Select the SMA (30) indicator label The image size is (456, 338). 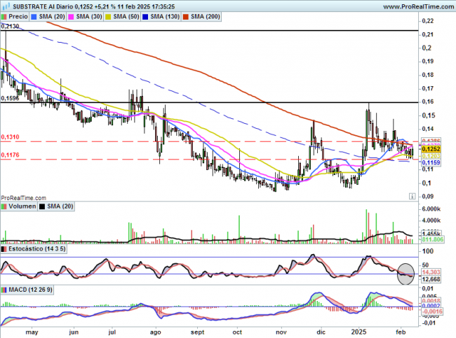[86, 15]
